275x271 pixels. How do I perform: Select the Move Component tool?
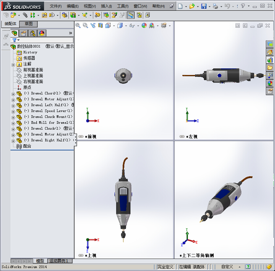(52, 15)
